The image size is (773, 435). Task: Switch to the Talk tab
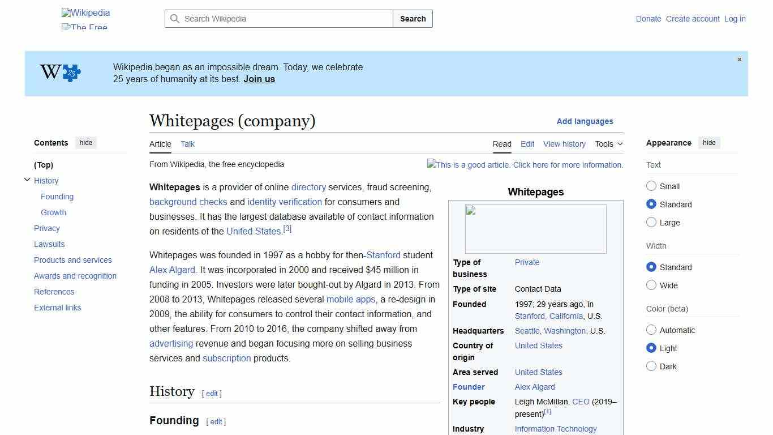coord(187,144)
